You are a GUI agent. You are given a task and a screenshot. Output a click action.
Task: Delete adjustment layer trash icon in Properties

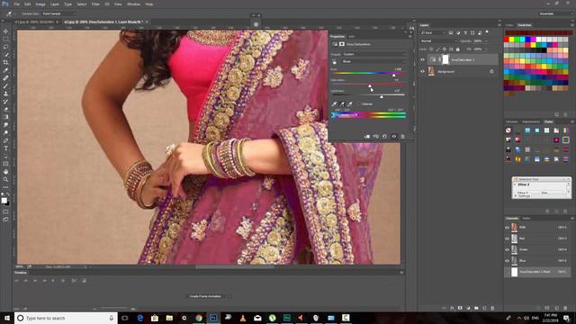(x=402, y=136)
